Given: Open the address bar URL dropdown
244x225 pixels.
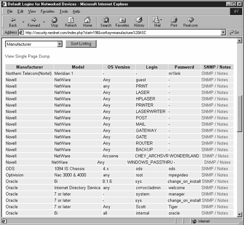Looking at the screenshot, I should point(223,32).
